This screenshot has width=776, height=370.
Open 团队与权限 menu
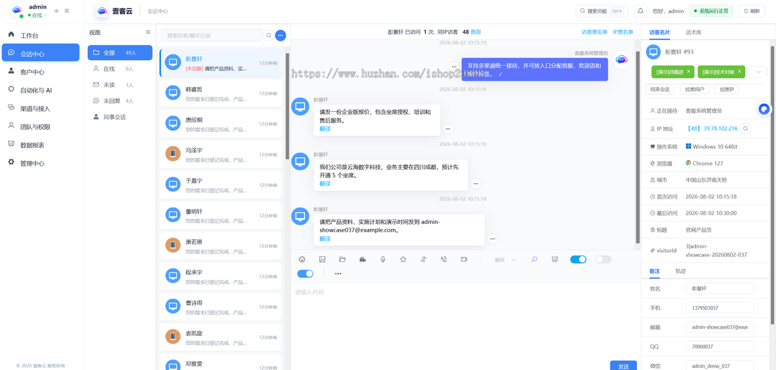pos(40,127)
